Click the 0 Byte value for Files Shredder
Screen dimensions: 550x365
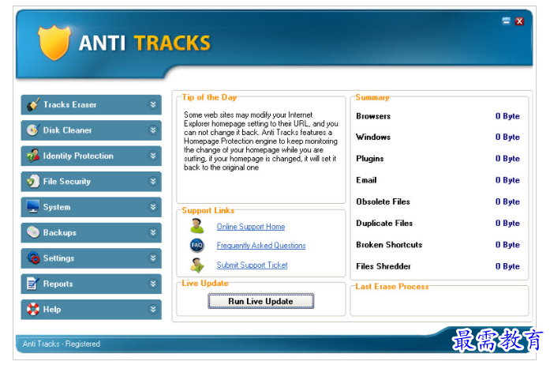(507, 266)
